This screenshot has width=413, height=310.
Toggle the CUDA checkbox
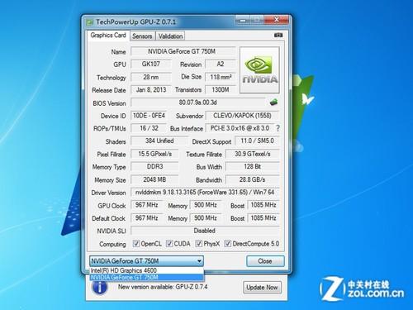pyautogui.click(x=169, y=244)
